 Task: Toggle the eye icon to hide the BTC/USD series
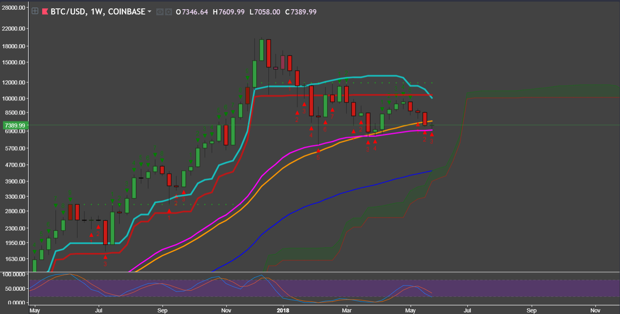pyautogui.click(x=160, y=12)
